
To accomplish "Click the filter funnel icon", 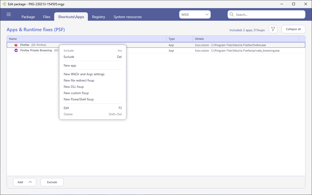I will tap(273, 29).
